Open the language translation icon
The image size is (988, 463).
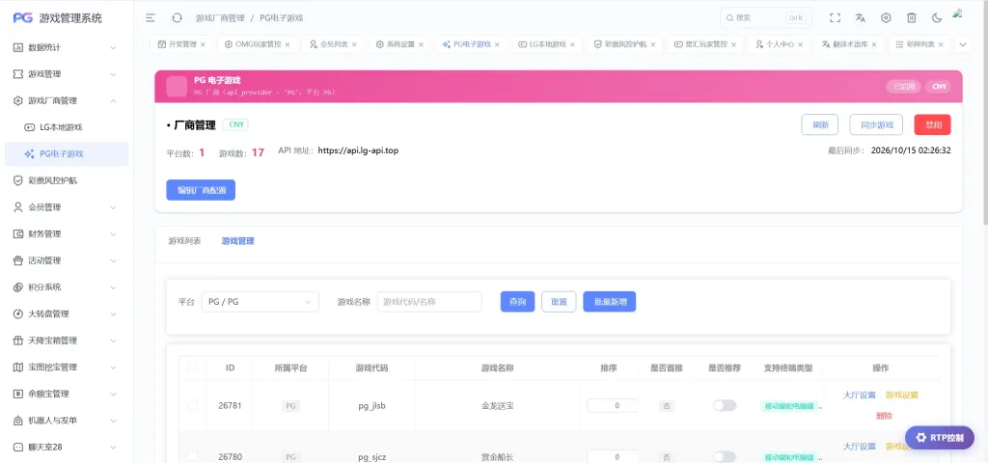pos(860,18)
